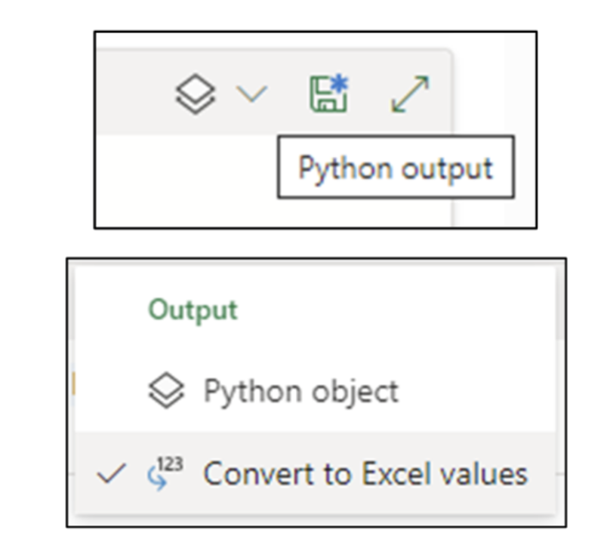Choose the "Convert to Excel values" label
The image size is (613, 539).
[x=365, y=474]
